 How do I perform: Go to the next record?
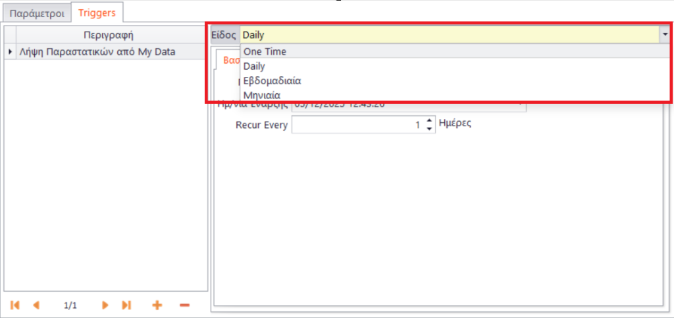point(105,306)
